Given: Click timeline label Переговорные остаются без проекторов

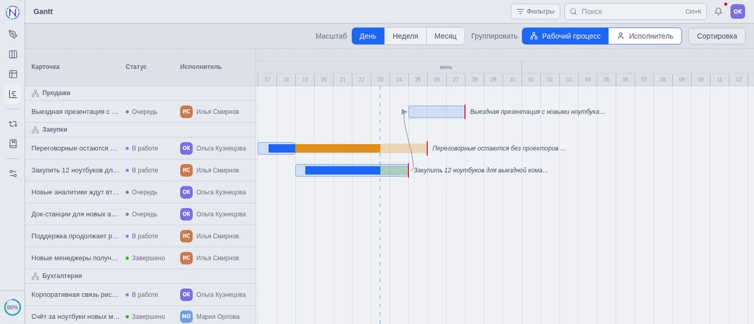Looking at the screenshot, I should 499,148.
